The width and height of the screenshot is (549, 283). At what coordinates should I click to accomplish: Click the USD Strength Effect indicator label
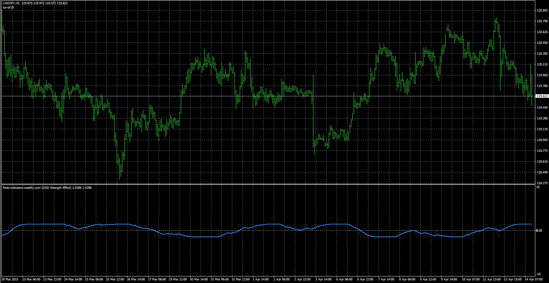point(47,188)
